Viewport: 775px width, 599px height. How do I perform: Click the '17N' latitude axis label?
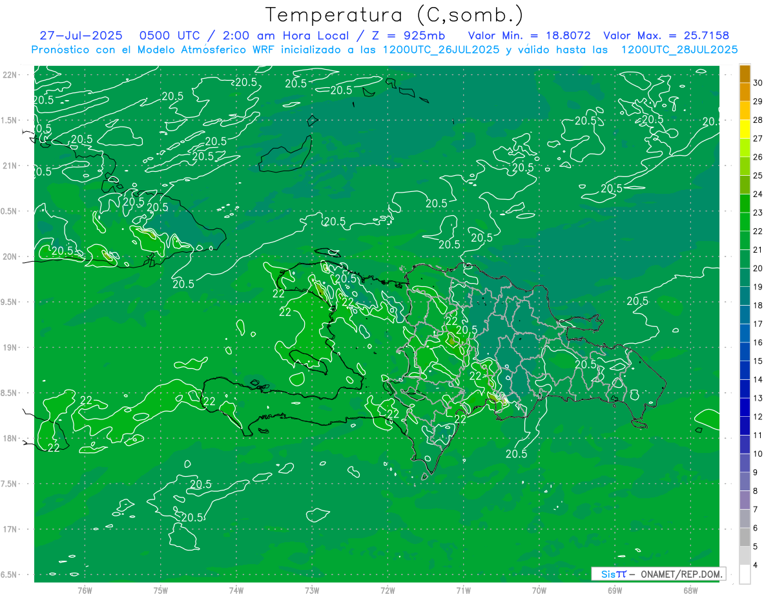(10, 529)
